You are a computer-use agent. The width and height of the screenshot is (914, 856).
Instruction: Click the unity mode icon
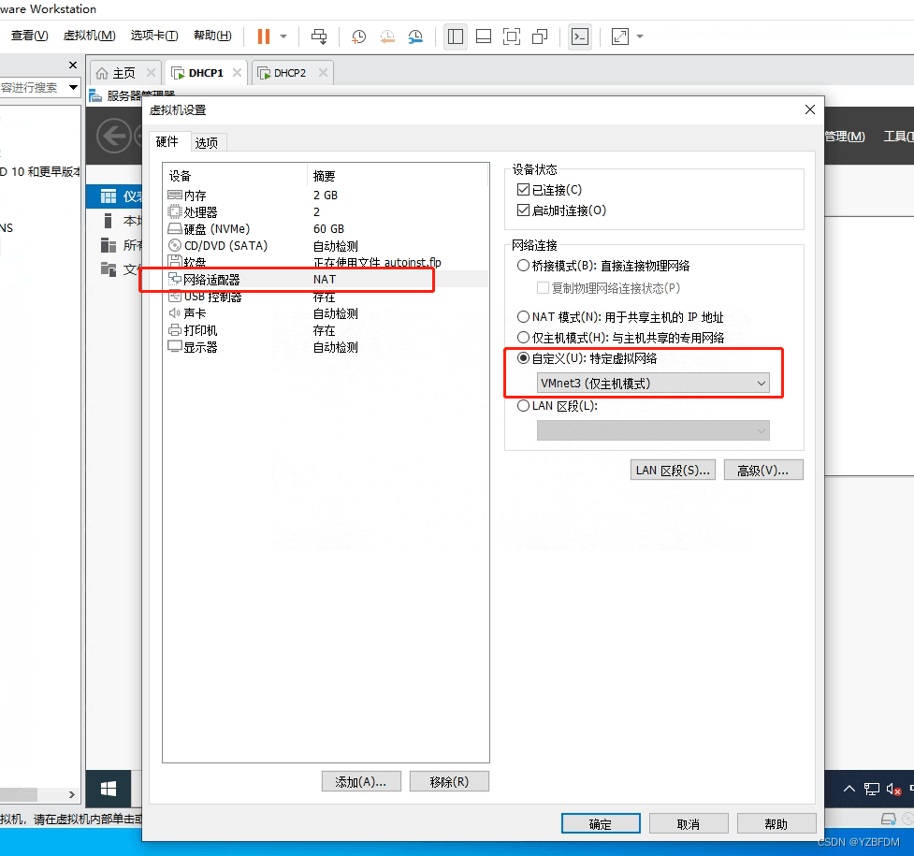pos(540,36)
